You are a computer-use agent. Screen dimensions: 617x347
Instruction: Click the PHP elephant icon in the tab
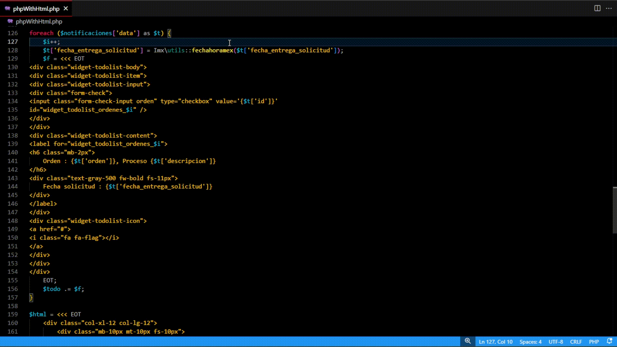[x=7, y=9]
